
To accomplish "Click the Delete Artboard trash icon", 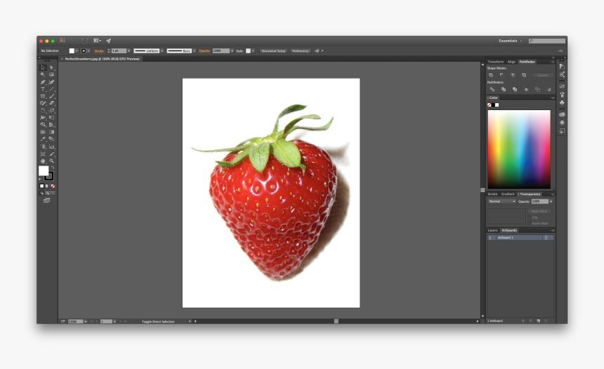I will point(546,321).
